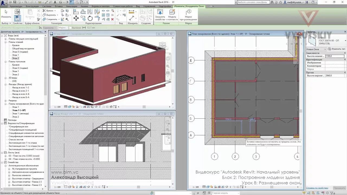The width and height of the screenshot is (347, 195).
Task: Click Модель в контексте icon
Action: coord(172,15)
